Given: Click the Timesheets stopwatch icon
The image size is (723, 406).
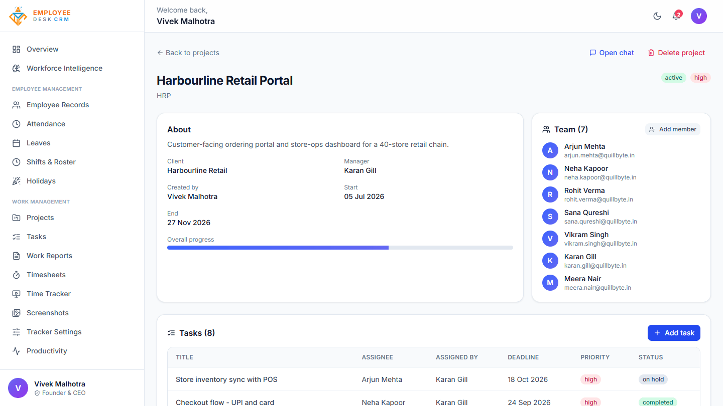Looking at the screenshot, I should [17, 275].
